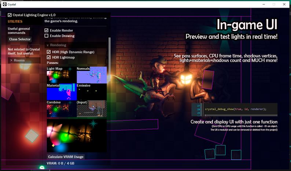Uncheck the HDR Lightmap checkbox

pyautogui.click(x=49, y=57)
